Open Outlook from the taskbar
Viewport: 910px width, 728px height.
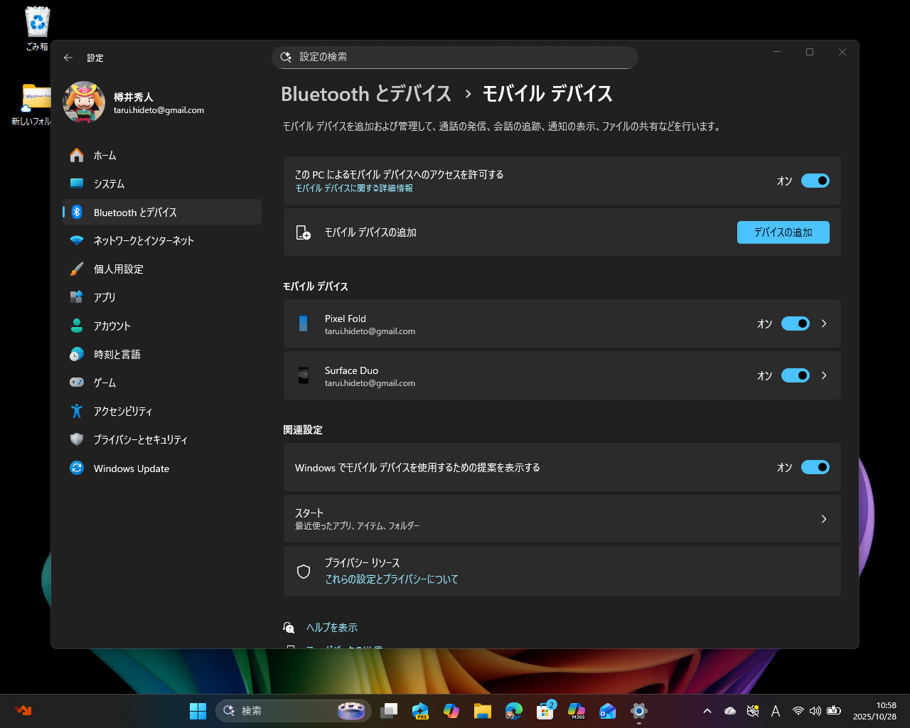pos(608,711)
